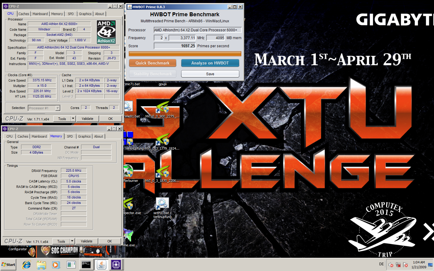Select CPU tab in lower CPU-Z window
The image size is (434, 271).
tap(10, 136)
